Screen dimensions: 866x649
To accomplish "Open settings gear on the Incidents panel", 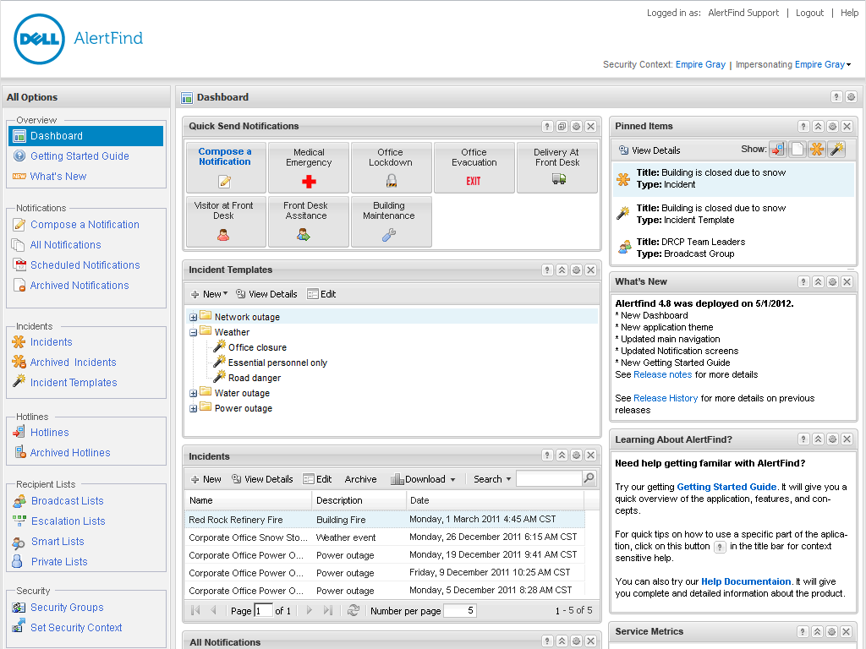I will click(576, 455).
